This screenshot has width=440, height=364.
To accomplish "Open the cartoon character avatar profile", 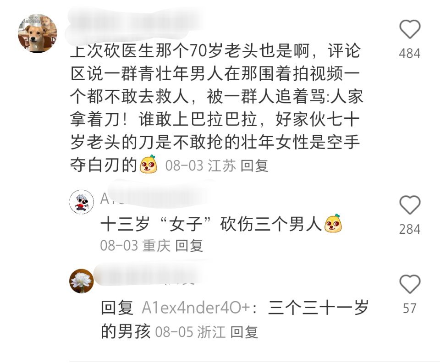I will 82,202.
